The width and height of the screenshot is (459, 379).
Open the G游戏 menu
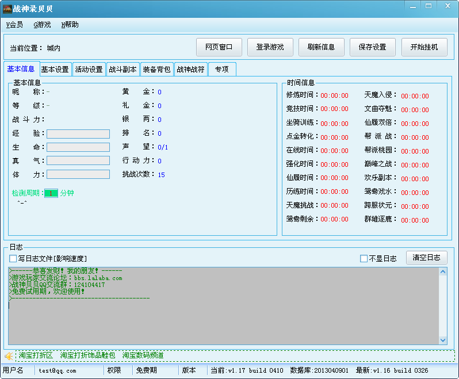tap(42, 25)
